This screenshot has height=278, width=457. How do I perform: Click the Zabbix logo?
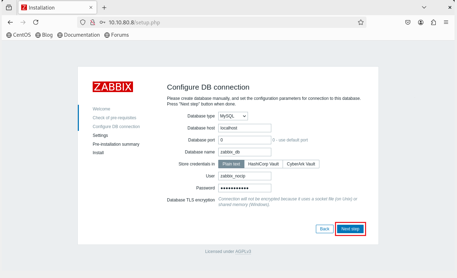click(113, 87)
